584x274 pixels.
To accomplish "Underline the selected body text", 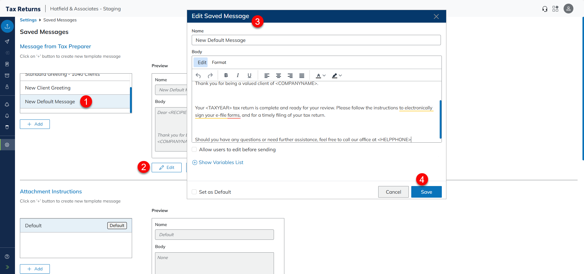I will 249,75.
